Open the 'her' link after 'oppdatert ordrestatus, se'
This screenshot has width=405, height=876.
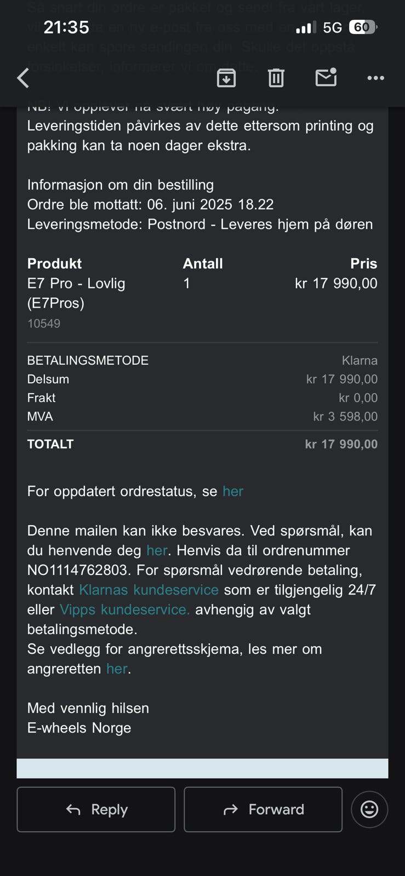[x=233, y=491]
